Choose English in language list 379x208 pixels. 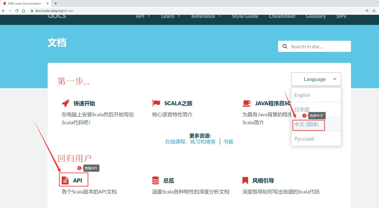tap(316, 95)
